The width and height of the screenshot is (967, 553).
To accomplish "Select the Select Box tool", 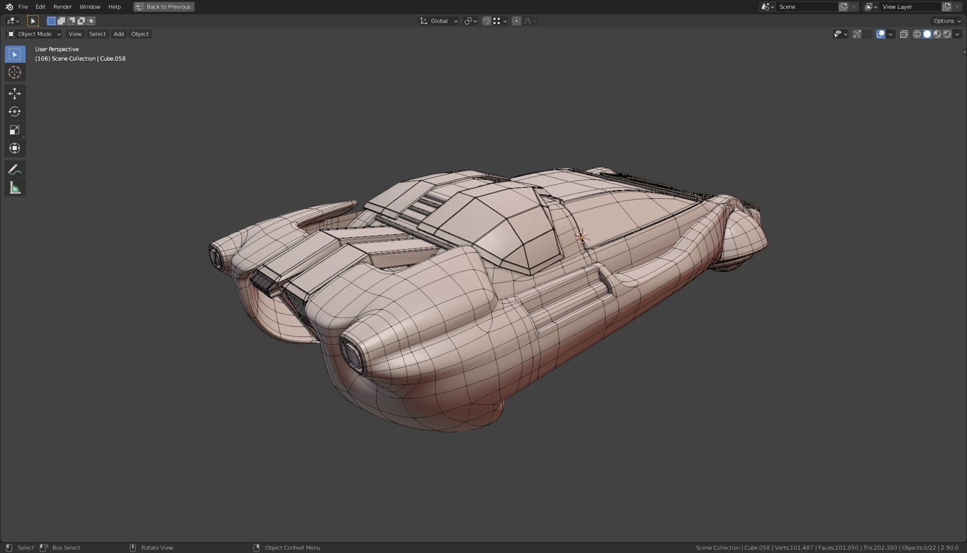I will click(15, 54).
